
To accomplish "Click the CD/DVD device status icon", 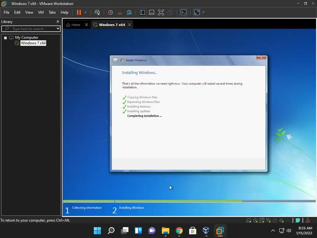I will [x=255, y=220].
